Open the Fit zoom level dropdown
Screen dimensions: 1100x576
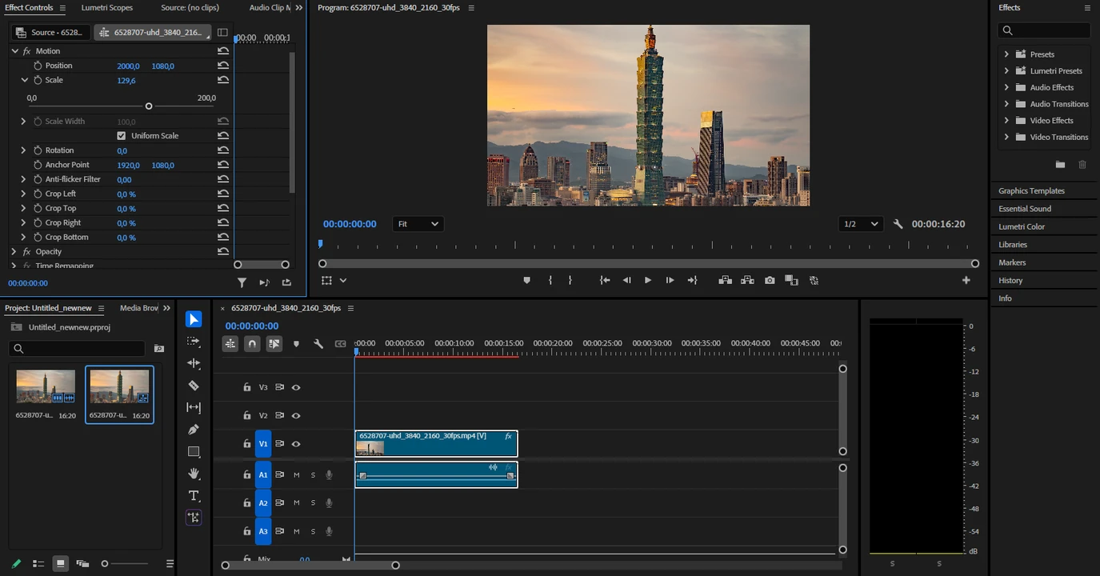pos(418,224)
